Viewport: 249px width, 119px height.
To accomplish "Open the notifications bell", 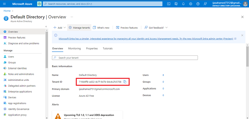I will [183, 4].
